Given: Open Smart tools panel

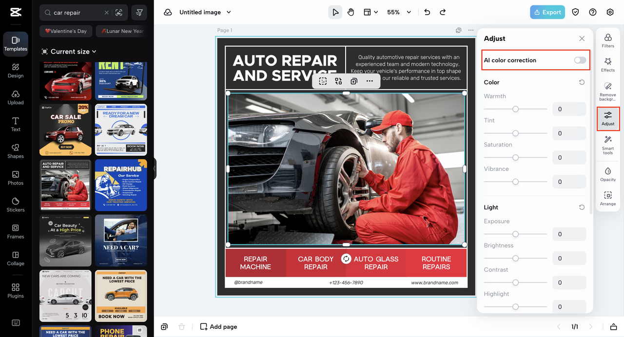Looking at the screenshot, I should point(608,145).
